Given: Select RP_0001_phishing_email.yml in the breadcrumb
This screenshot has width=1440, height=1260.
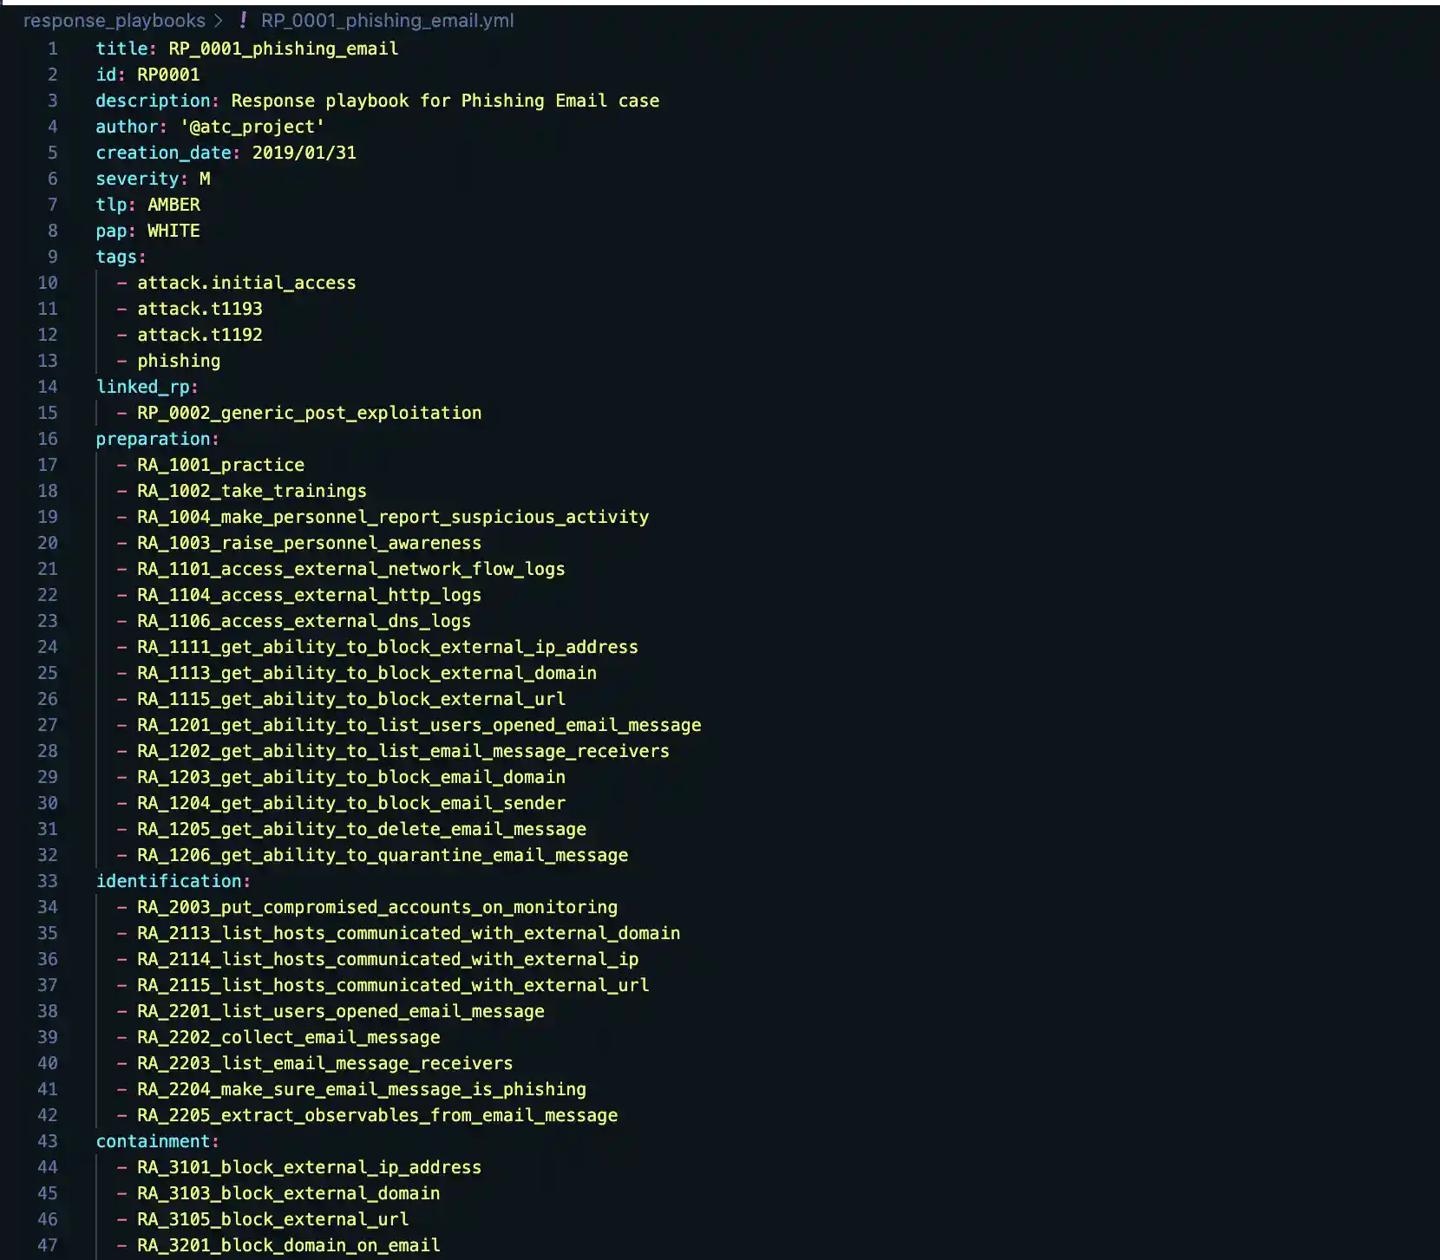Looking at the screenshot, I should tap(387, 20).
